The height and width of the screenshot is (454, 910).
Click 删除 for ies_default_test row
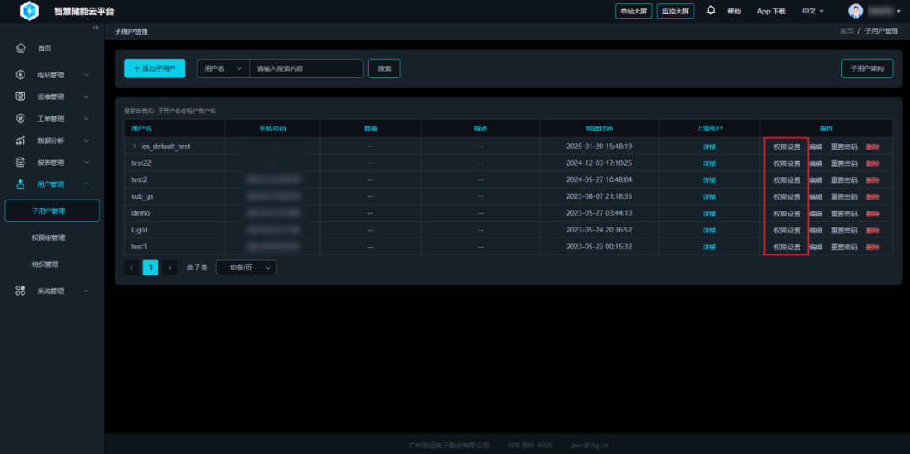872,147
